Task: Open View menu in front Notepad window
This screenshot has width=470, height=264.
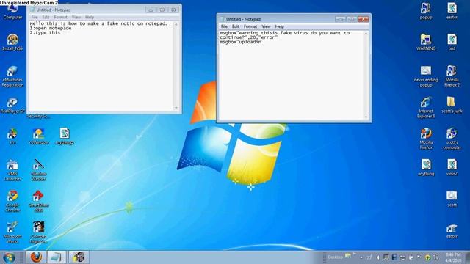Action: (x=266, y=26)
